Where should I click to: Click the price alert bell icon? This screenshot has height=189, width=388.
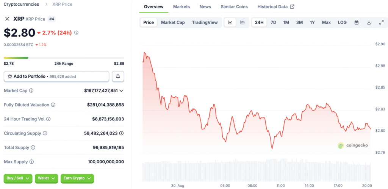click(x=118, y=77)
